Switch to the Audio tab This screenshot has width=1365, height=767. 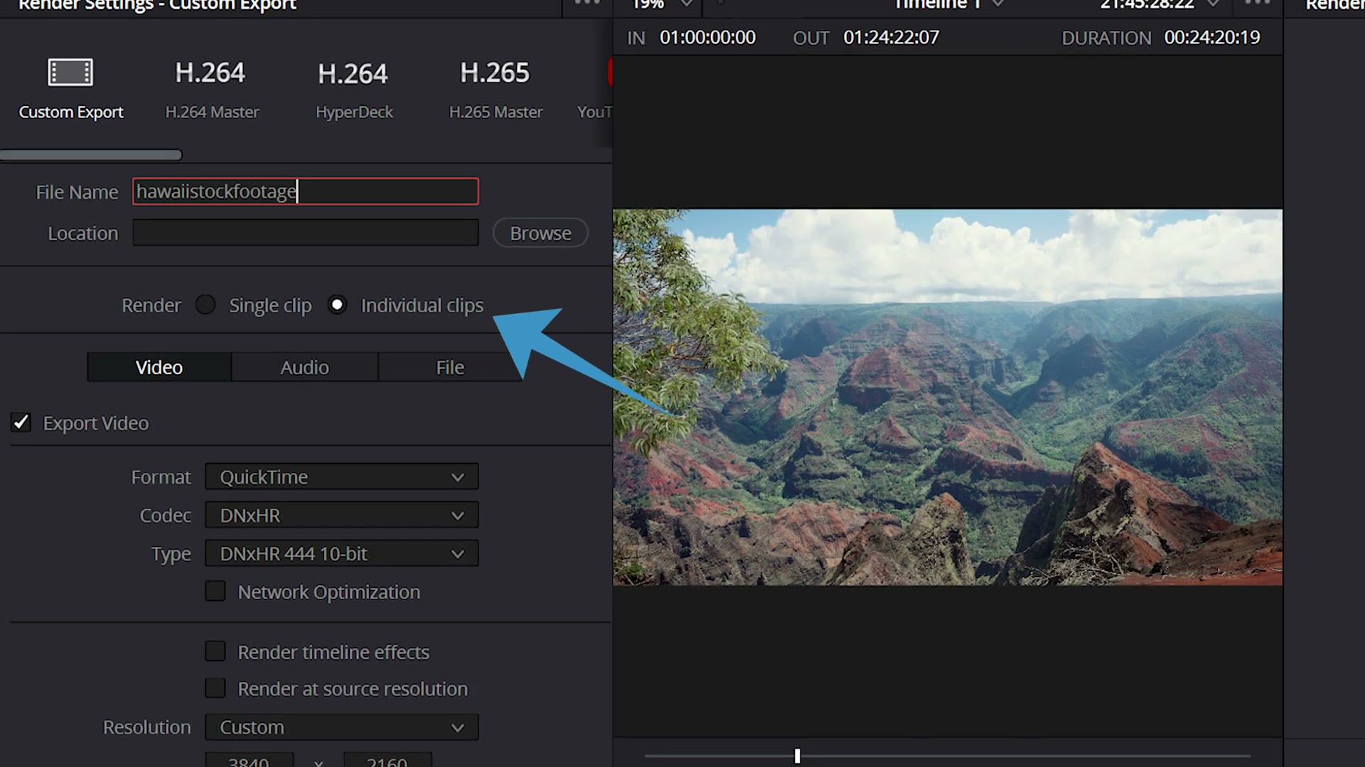304,367
